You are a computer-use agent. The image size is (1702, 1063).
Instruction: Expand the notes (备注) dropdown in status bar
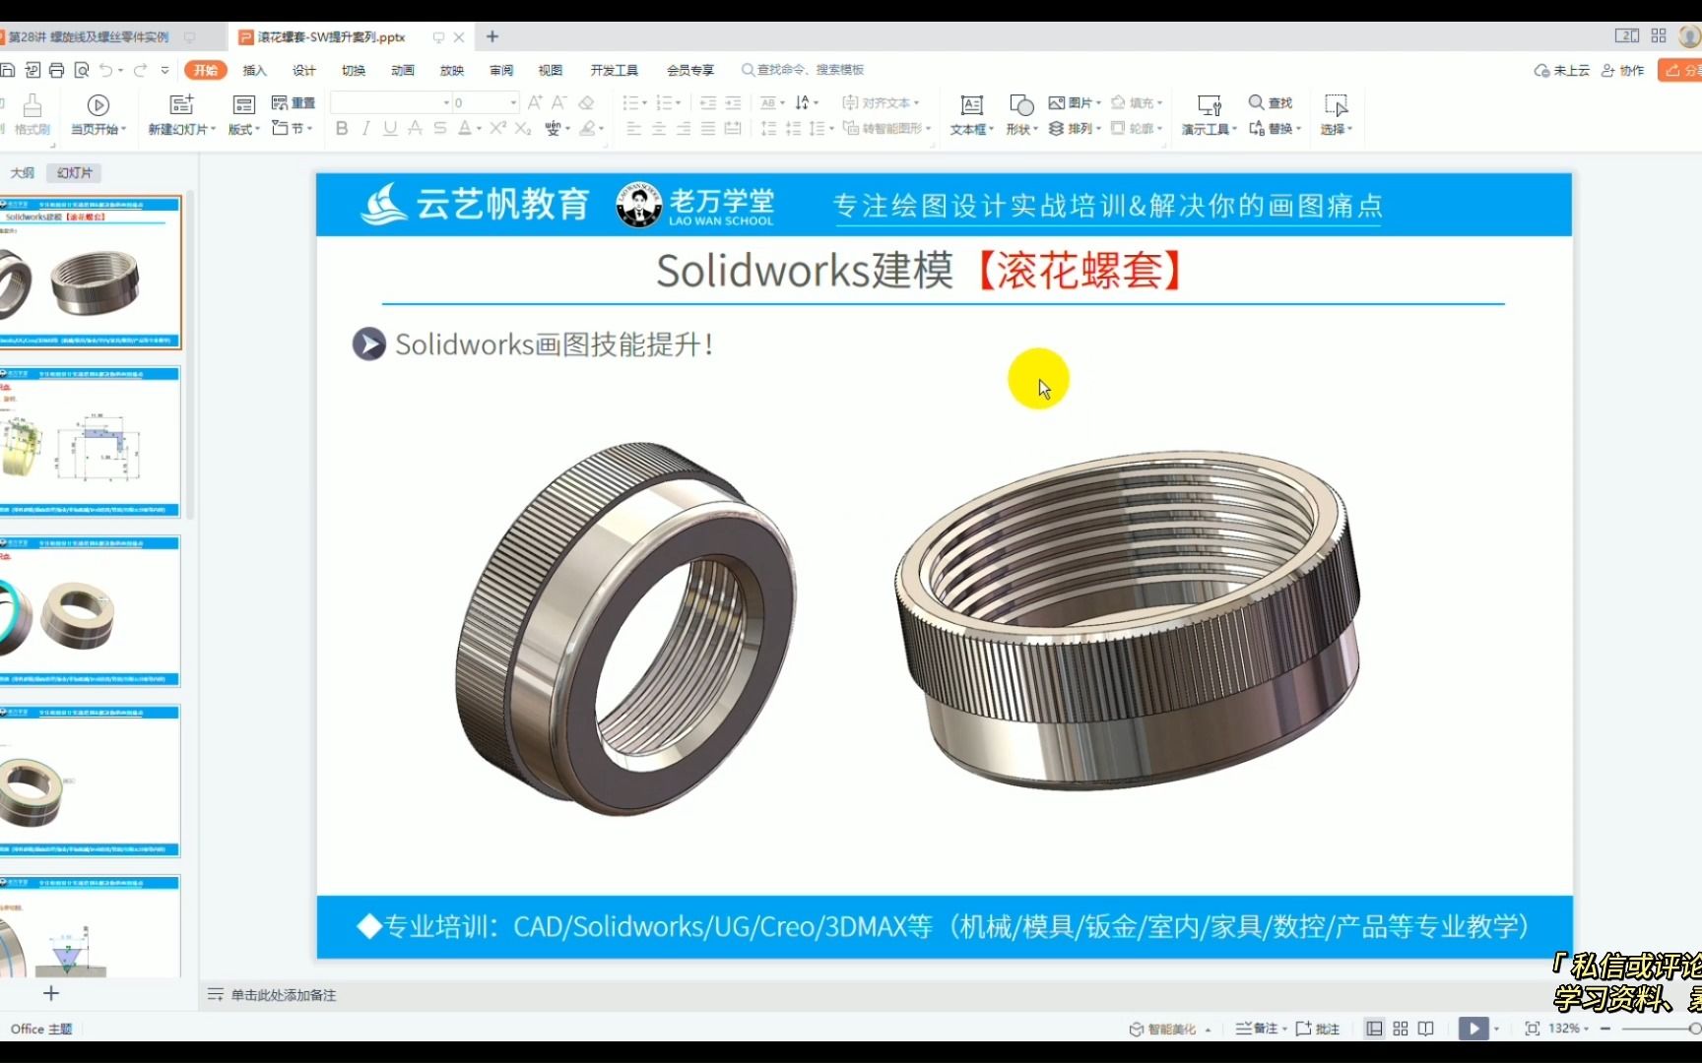coord(1284,1029)
